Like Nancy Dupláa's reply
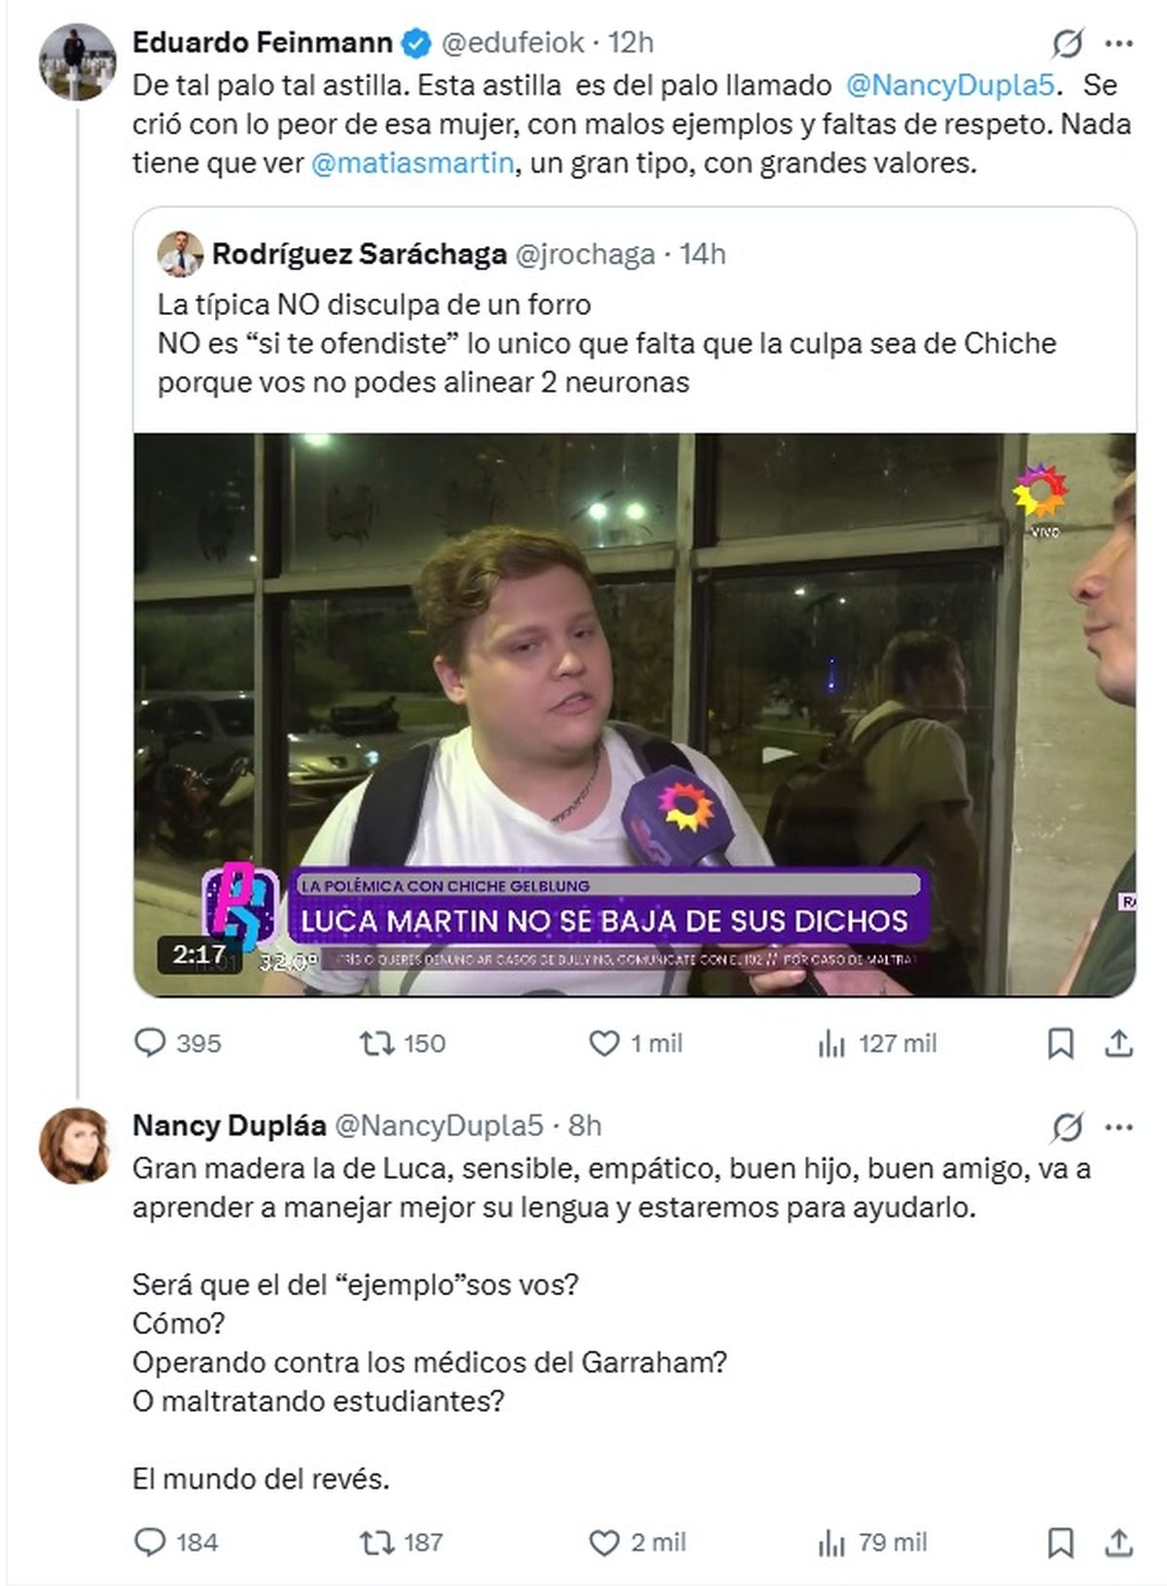1167x1586 pixels. coord(604,1542)
